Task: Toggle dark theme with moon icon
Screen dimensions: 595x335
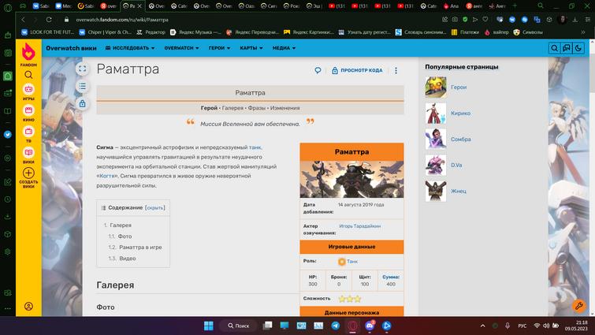Action: point(578,48)
